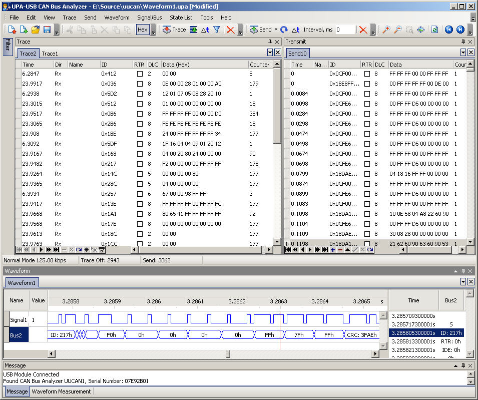Switch to the Trace1 tab
Screen dimensions: 478x400
(x=50, y=53)
